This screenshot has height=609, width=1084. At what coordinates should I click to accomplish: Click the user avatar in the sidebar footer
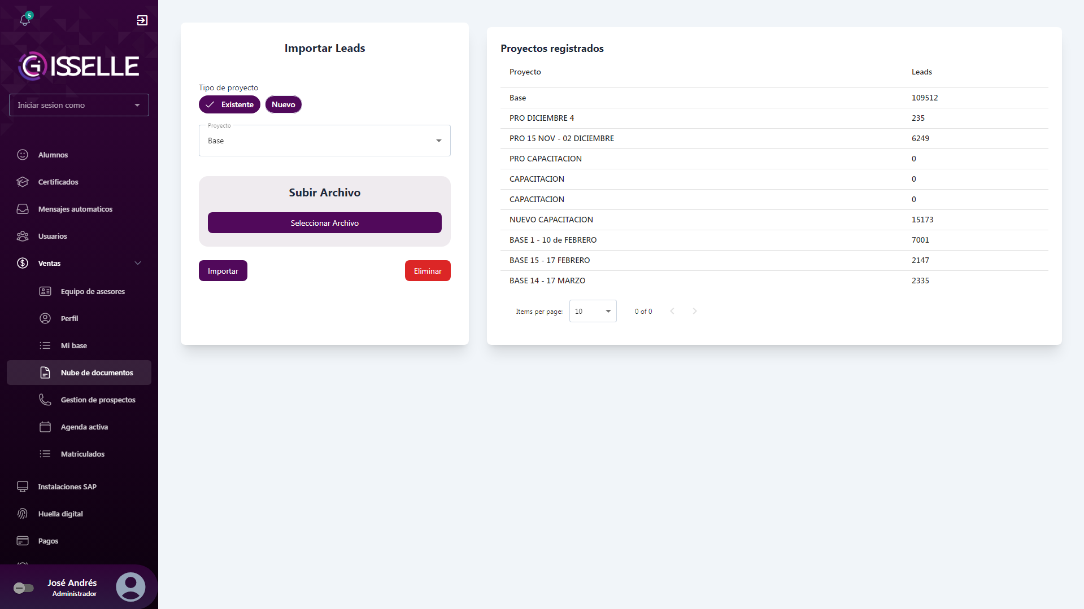[130, 587]
